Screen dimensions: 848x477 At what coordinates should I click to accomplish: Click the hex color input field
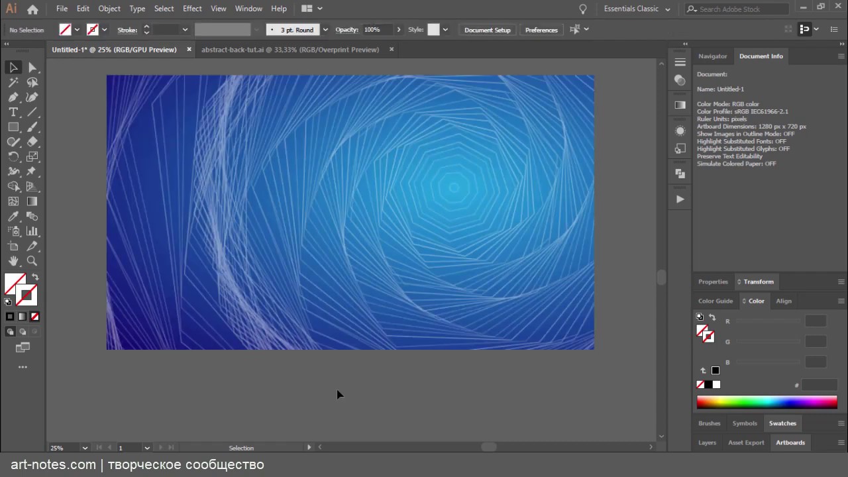point(820,385)
